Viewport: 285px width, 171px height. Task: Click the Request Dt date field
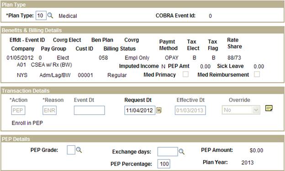140,110
